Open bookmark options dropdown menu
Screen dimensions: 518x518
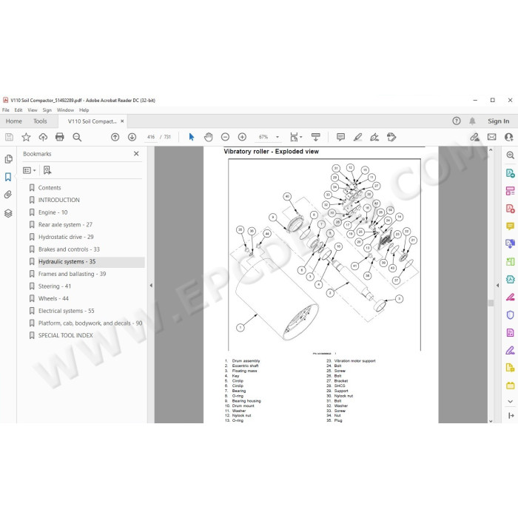pos(30,170)
